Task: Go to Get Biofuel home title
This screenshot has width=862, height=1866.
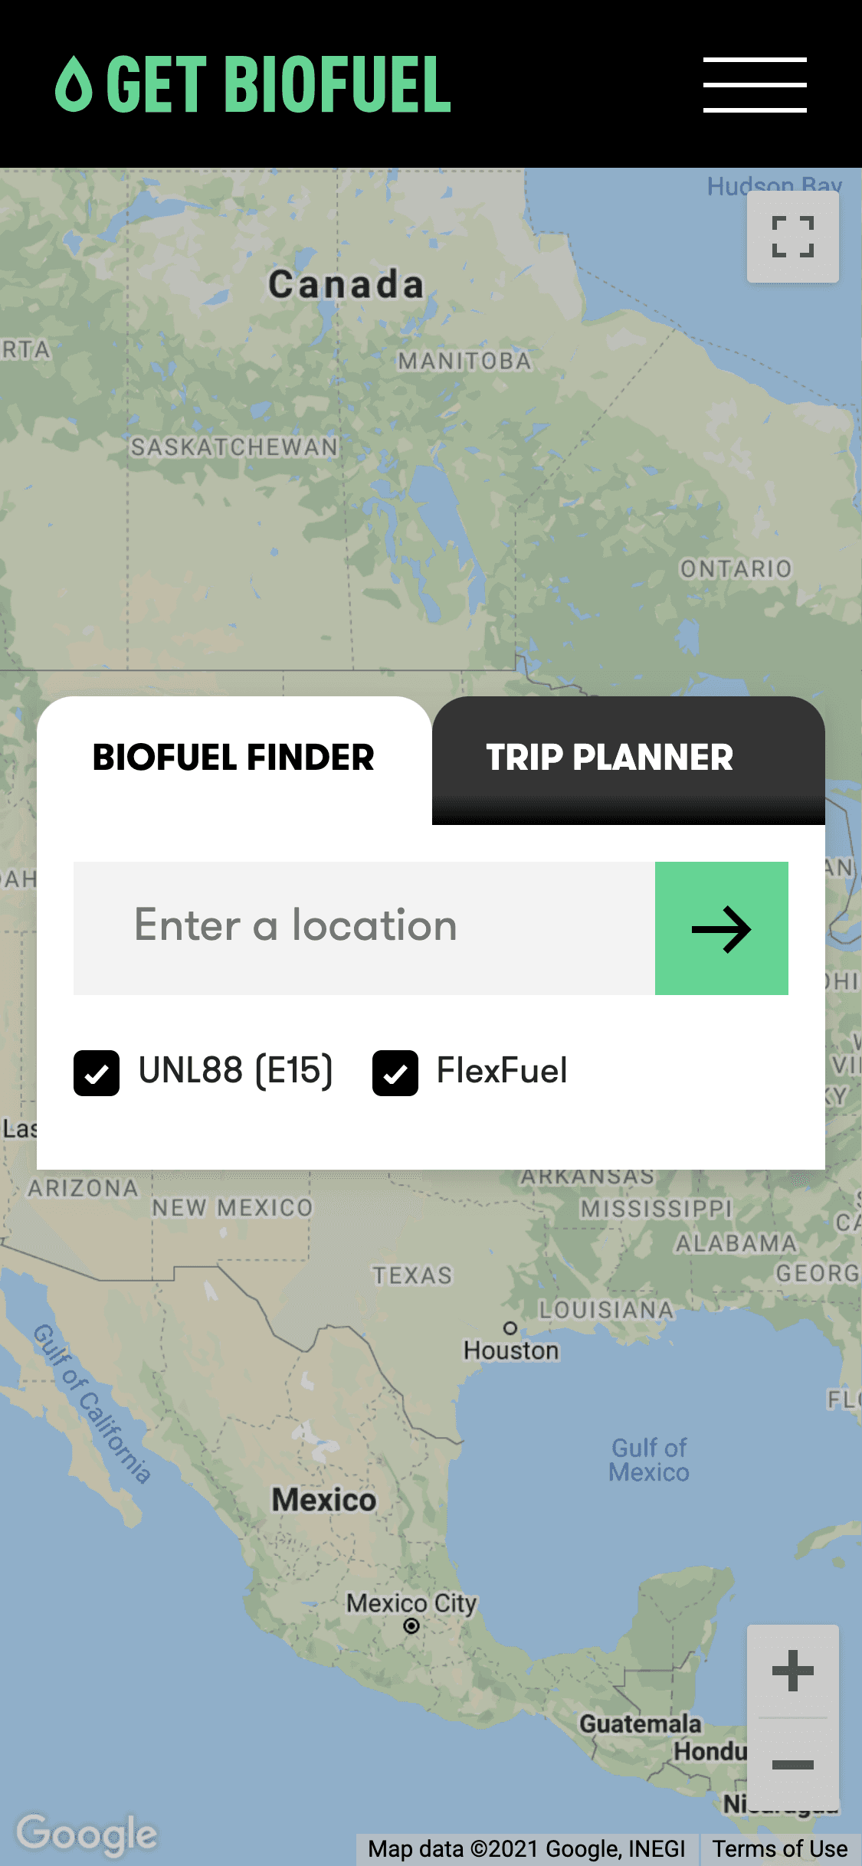Action: pyautogui.click(x=279, y=84)
